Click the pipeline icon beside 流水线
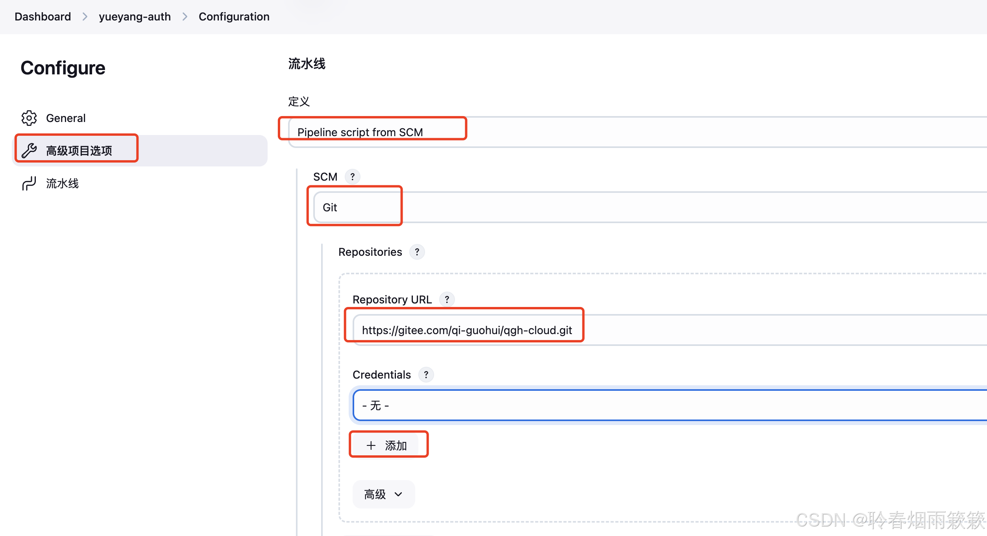 (29, 183)
